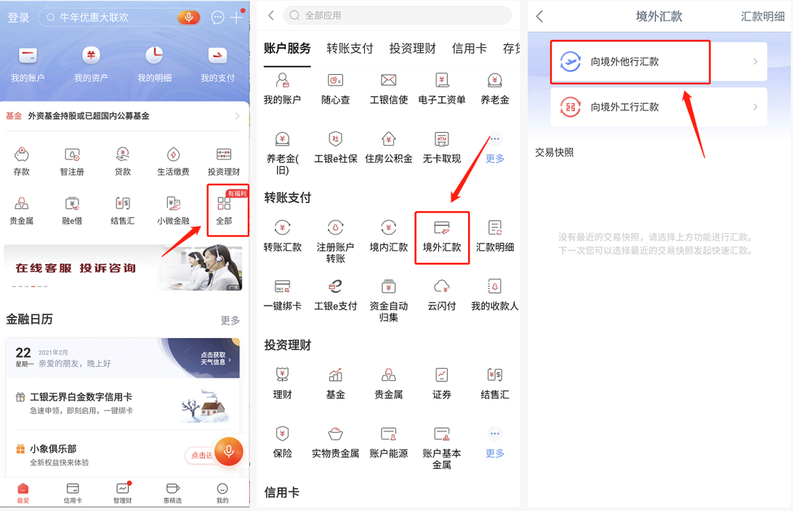This screenshot has width=793, height=511.
Task: Open 小微金融 icon
Action: pyautogui.click(x=174, y=203)
